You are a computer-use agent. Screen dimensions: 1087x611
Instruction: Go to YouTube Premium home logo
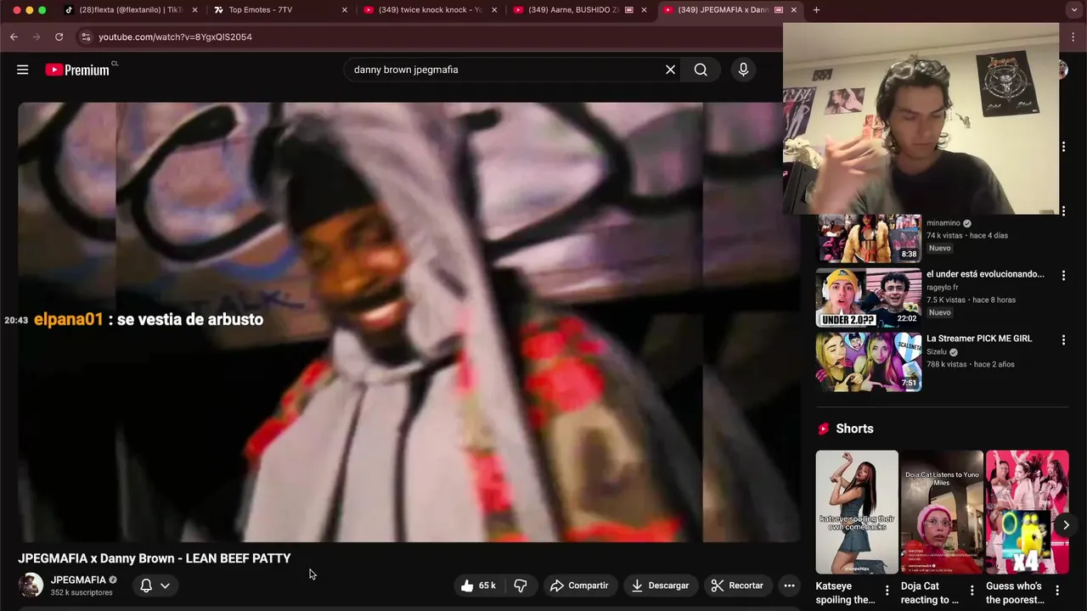coord(78,70)
